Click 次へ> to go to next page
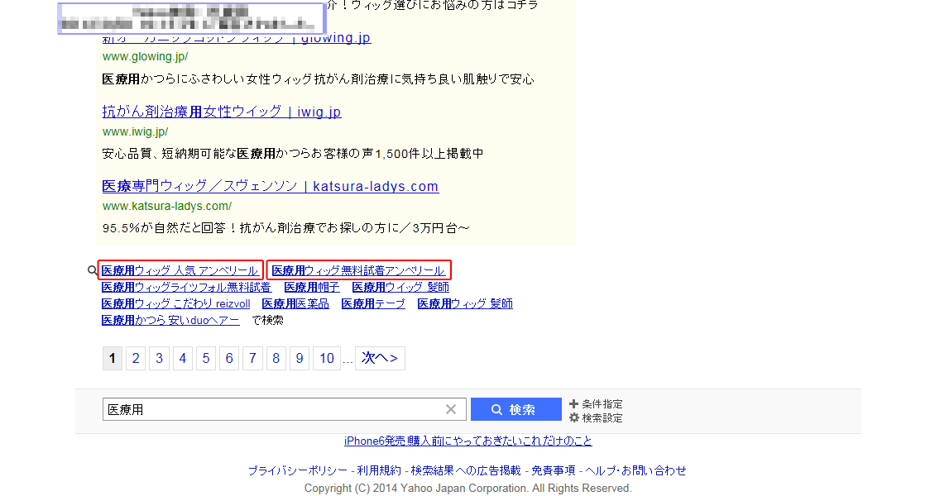 (x=380, y=358)
